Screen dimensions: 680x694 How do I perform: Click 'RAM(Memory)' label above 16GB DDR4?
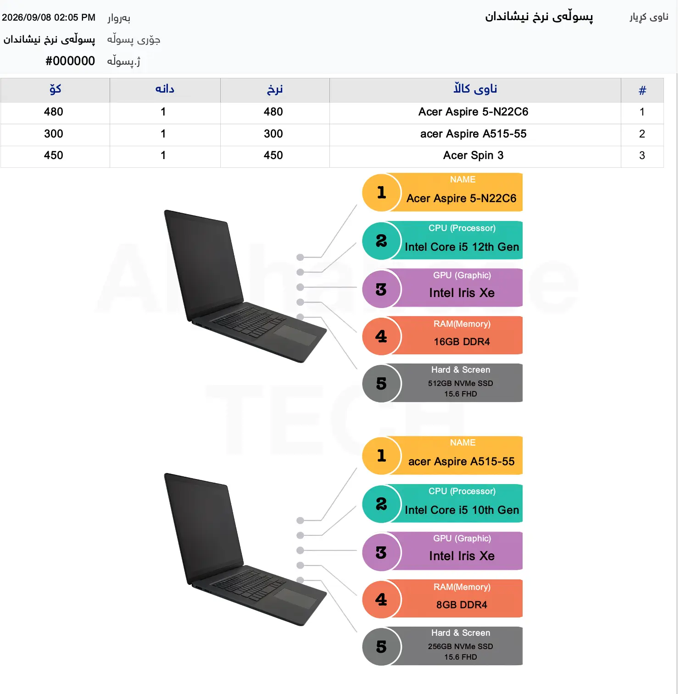tap(462, 324)
